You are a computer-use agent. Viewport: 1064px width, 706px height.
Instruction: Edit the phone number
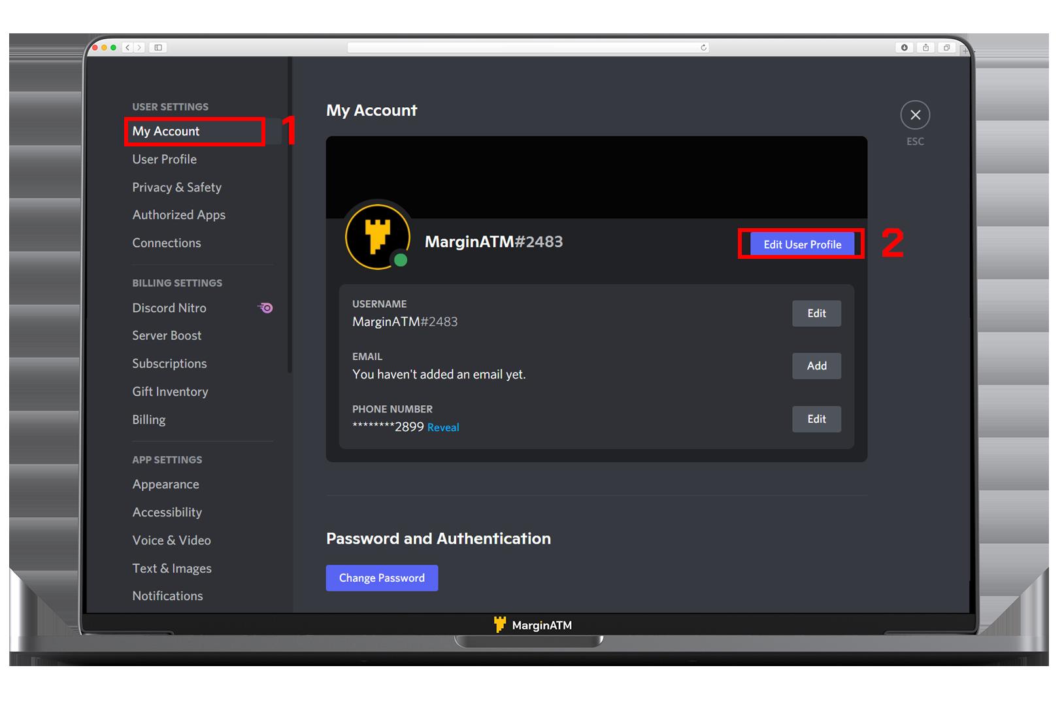point(816,419)
